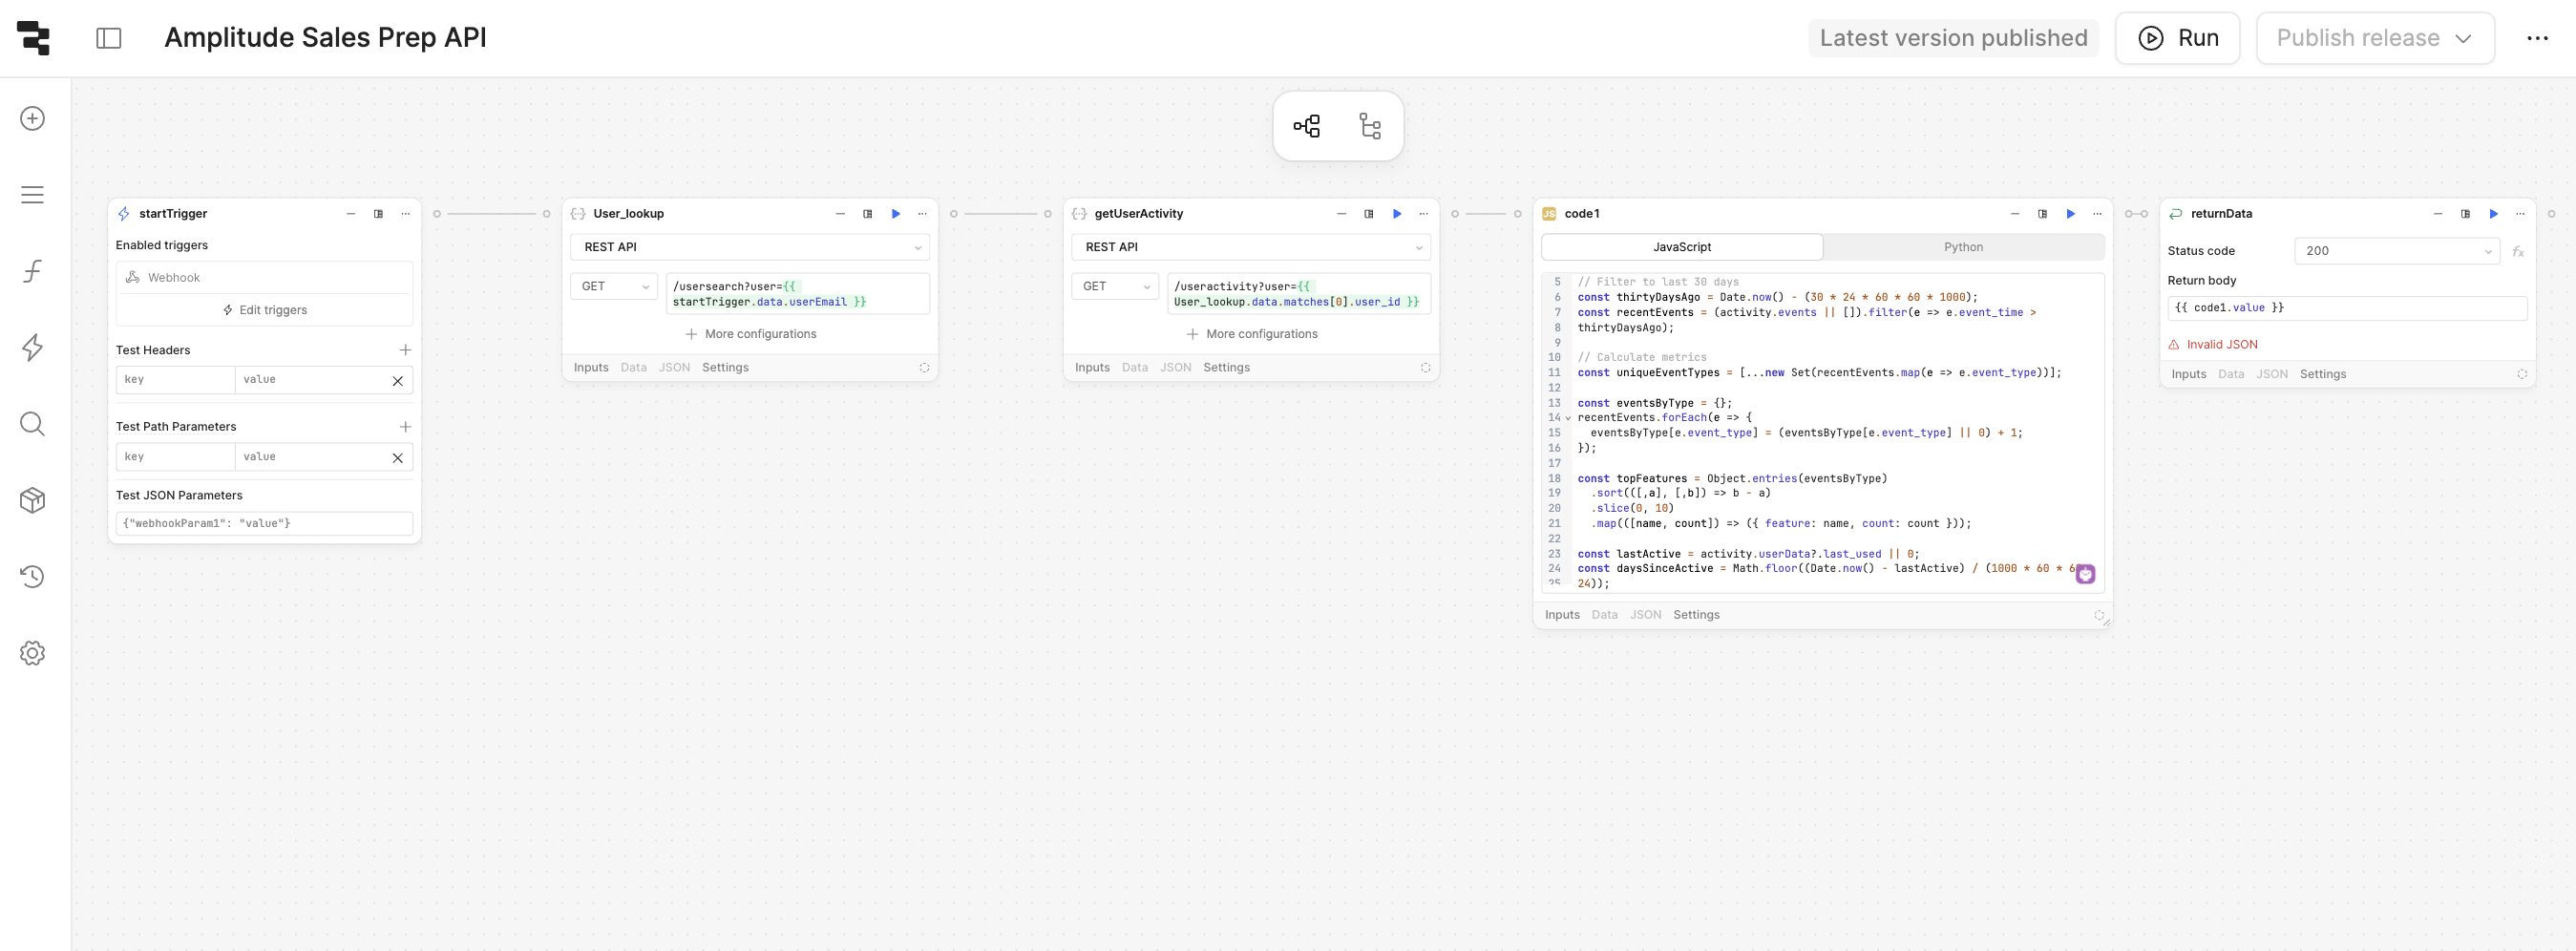Collapse the User_lookup block
2576x951 pixels.
(x=840, y=213)
